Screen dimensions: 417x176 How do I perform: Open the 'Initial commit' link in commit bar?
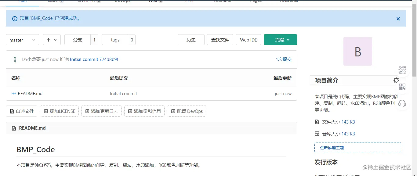point(84,59)
